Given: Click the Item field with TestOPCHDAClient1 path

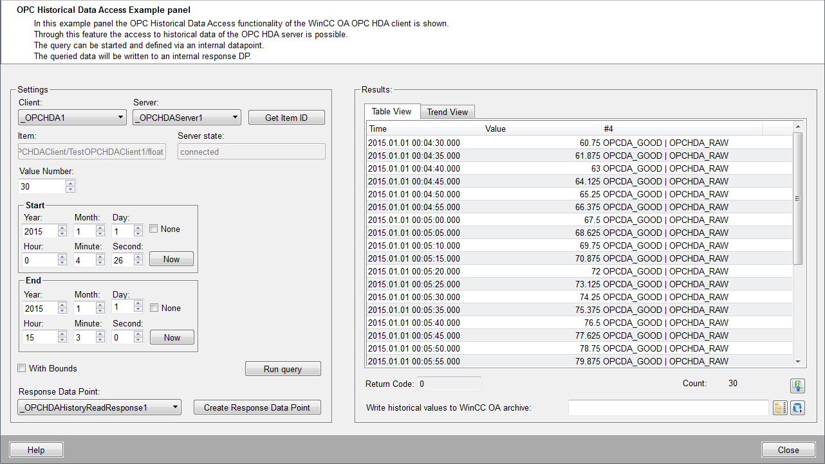Looking at the screenshot, I should 93,152.
